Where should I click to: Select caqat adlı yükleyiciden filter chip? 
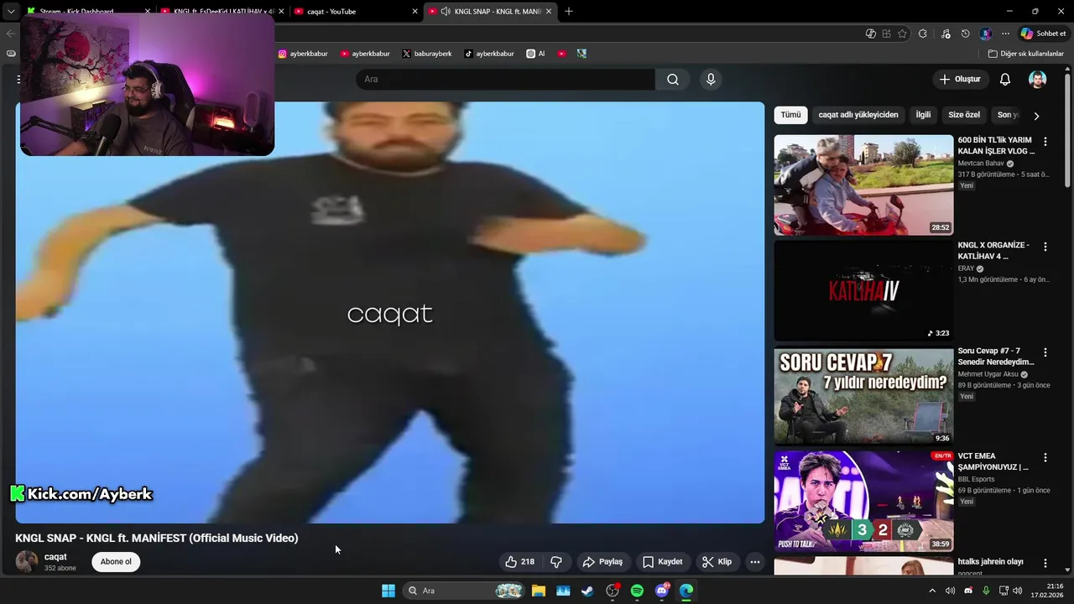[x=858, y=115]
